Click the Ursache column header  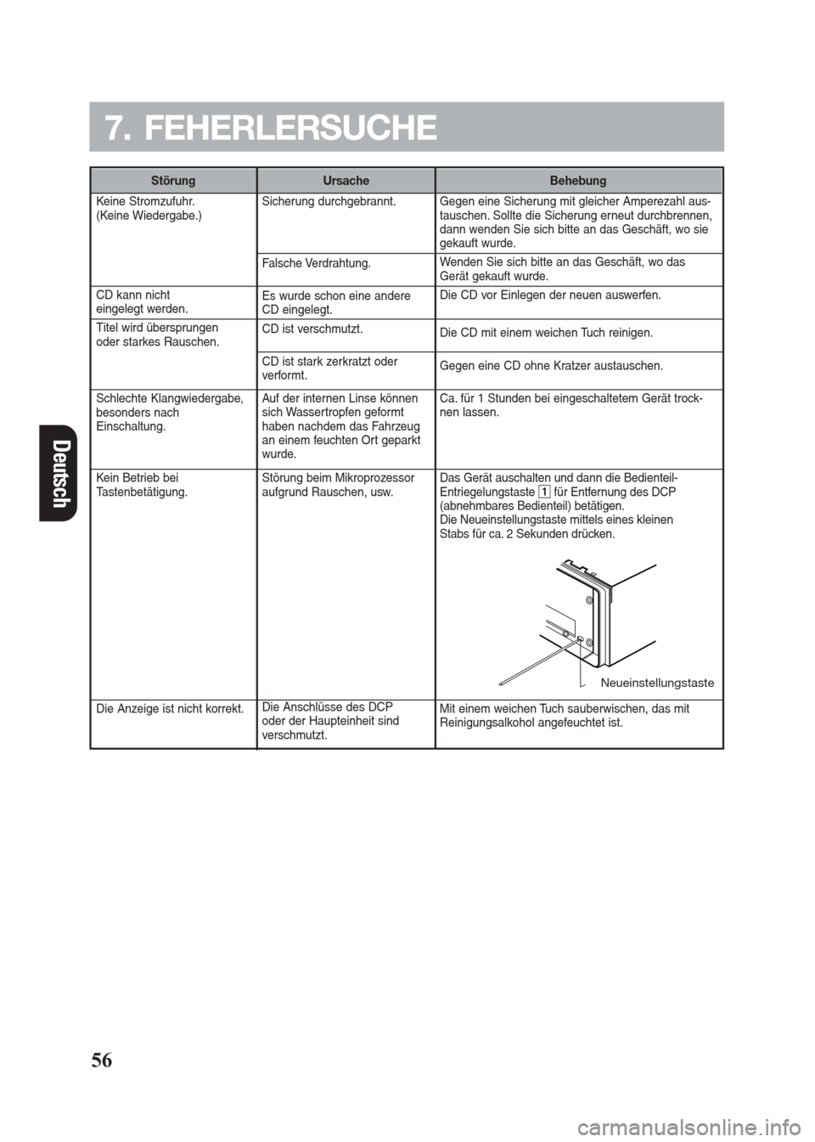coord(346,181)
